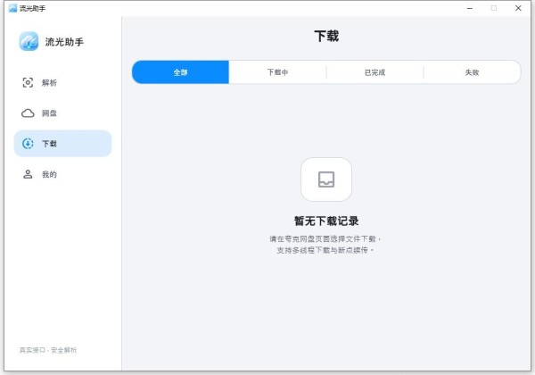Click the 网盘 cloud icon

coord(28,113)
